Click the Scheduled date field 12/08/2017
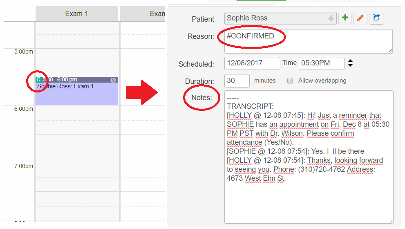This screenshot has height=229, width=405. (252, 63)
